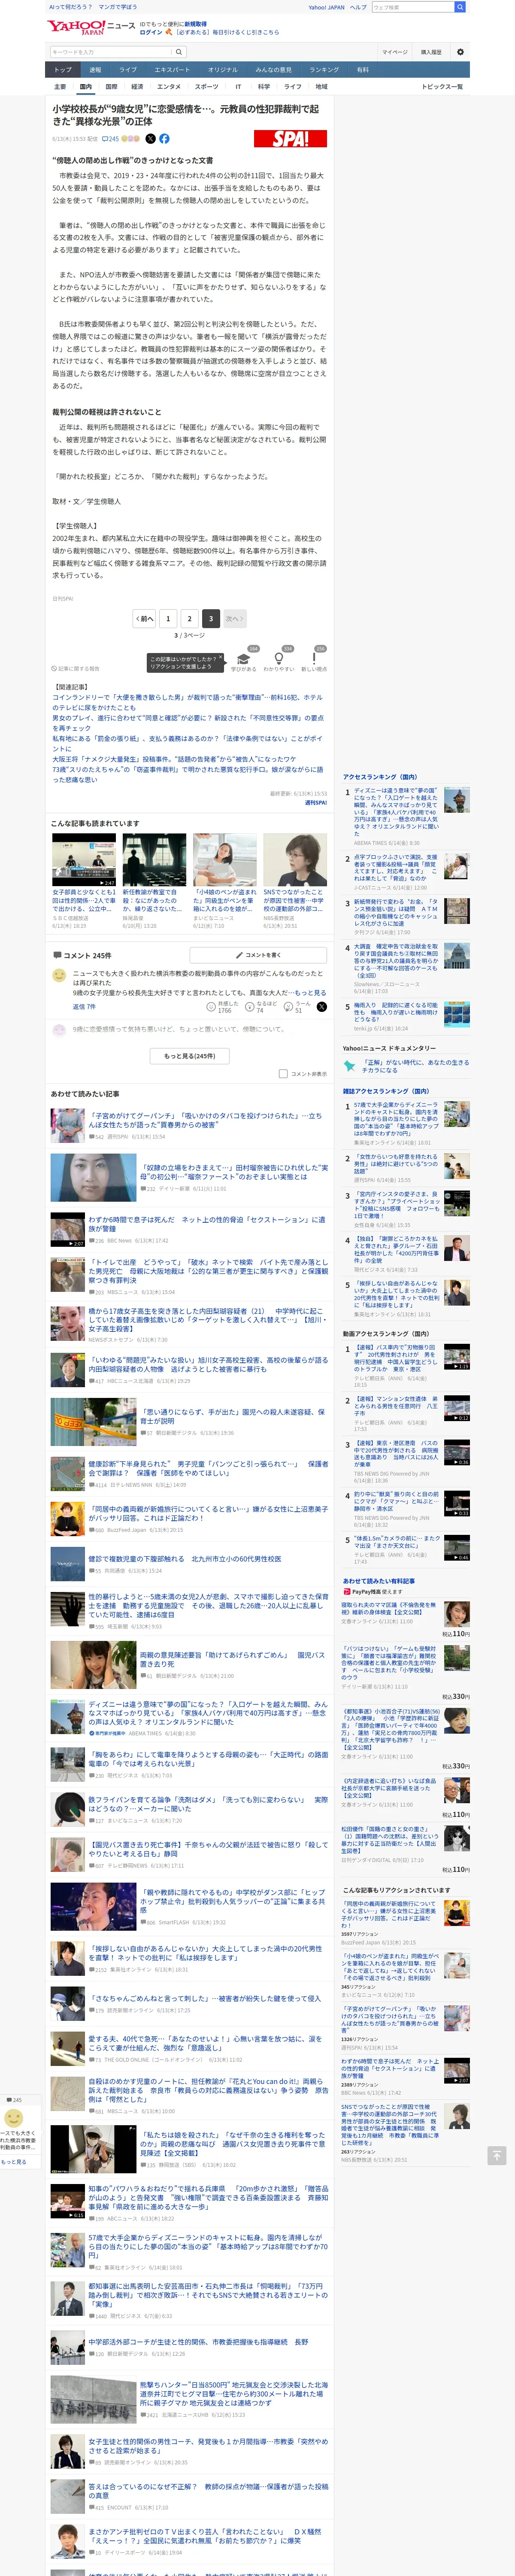Open スポーツ category tab
515x2576 pixels.
pos(206,87)
